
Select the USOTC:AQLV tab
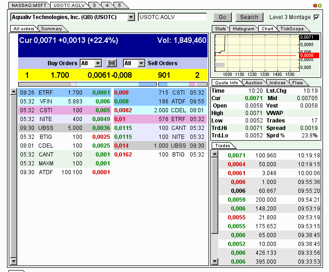point(69,5)
